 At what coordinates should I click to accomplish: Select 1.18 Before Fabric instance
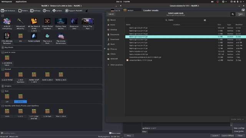pyautogui.click(x=7, y=58)
